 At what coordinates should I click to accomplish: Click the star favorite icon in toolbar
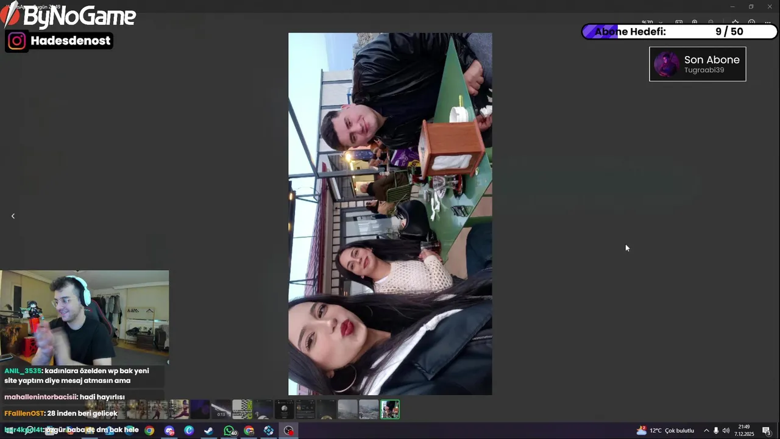point(736,23)
